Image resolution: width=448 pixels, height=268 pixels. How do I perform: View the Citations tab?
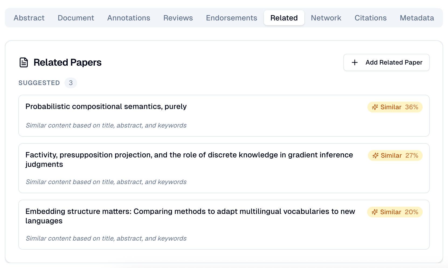370,18
